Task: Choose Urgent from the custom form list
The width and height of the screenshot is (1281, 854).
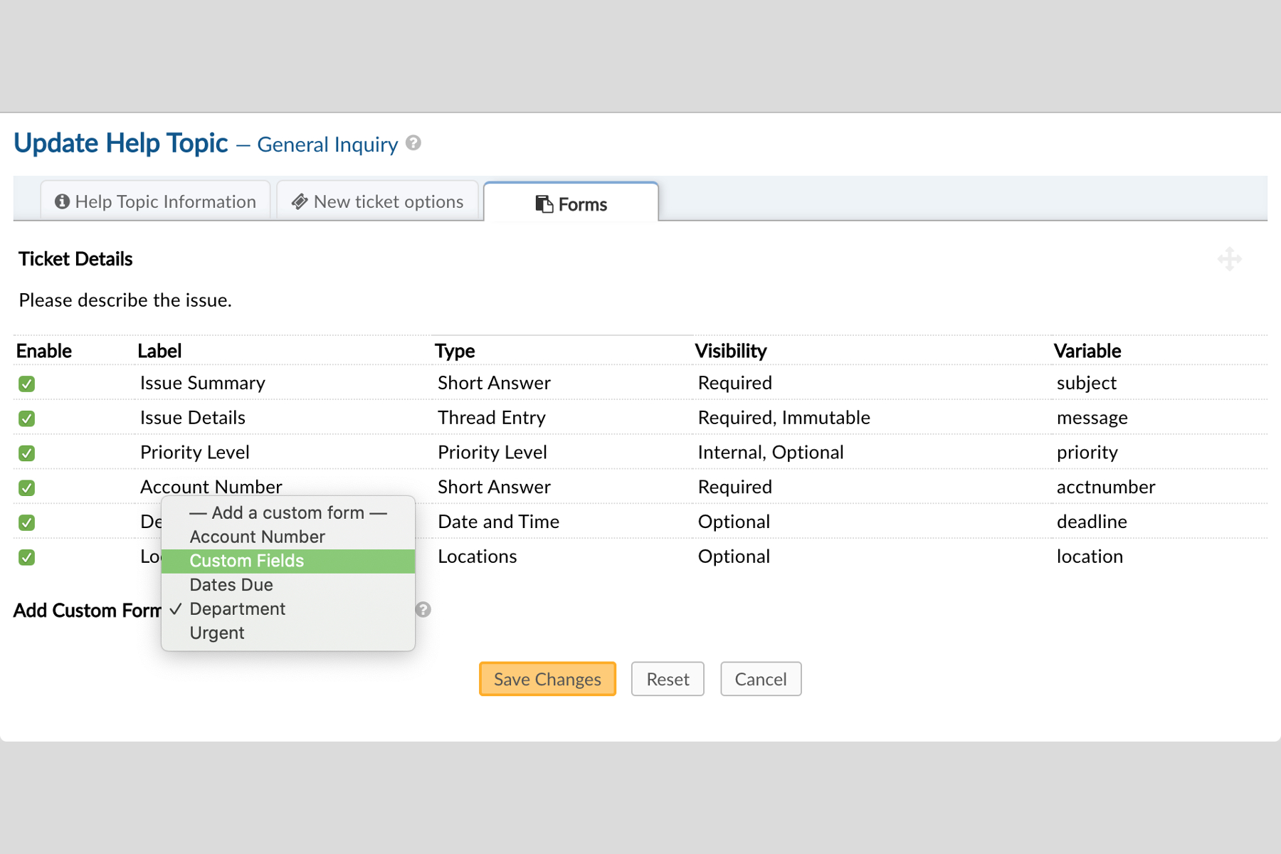Action: [217, 633]
